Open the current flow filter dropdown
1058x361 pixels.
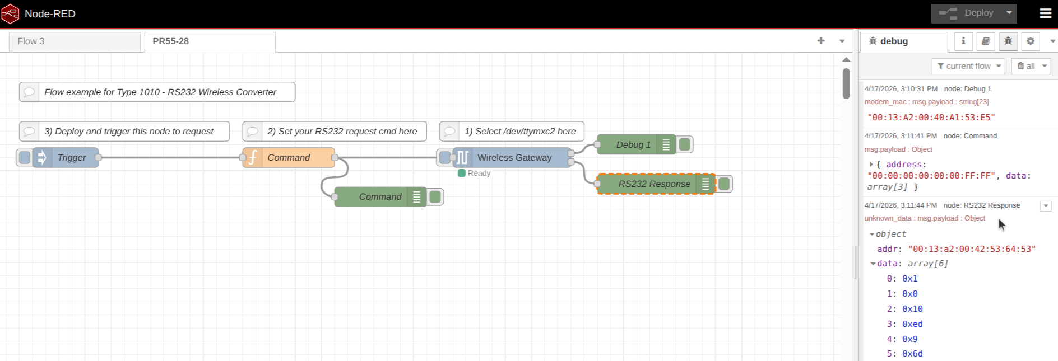click(968, 66)
